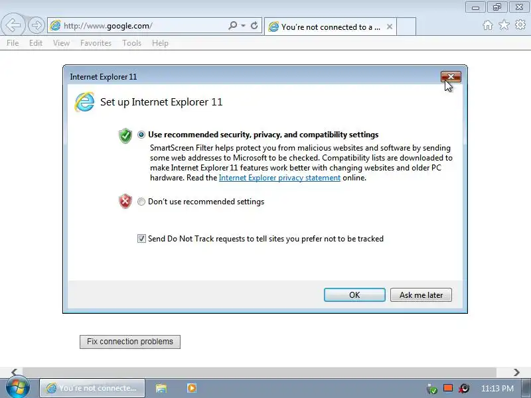Restore down the Internet Explorer window

496,7
